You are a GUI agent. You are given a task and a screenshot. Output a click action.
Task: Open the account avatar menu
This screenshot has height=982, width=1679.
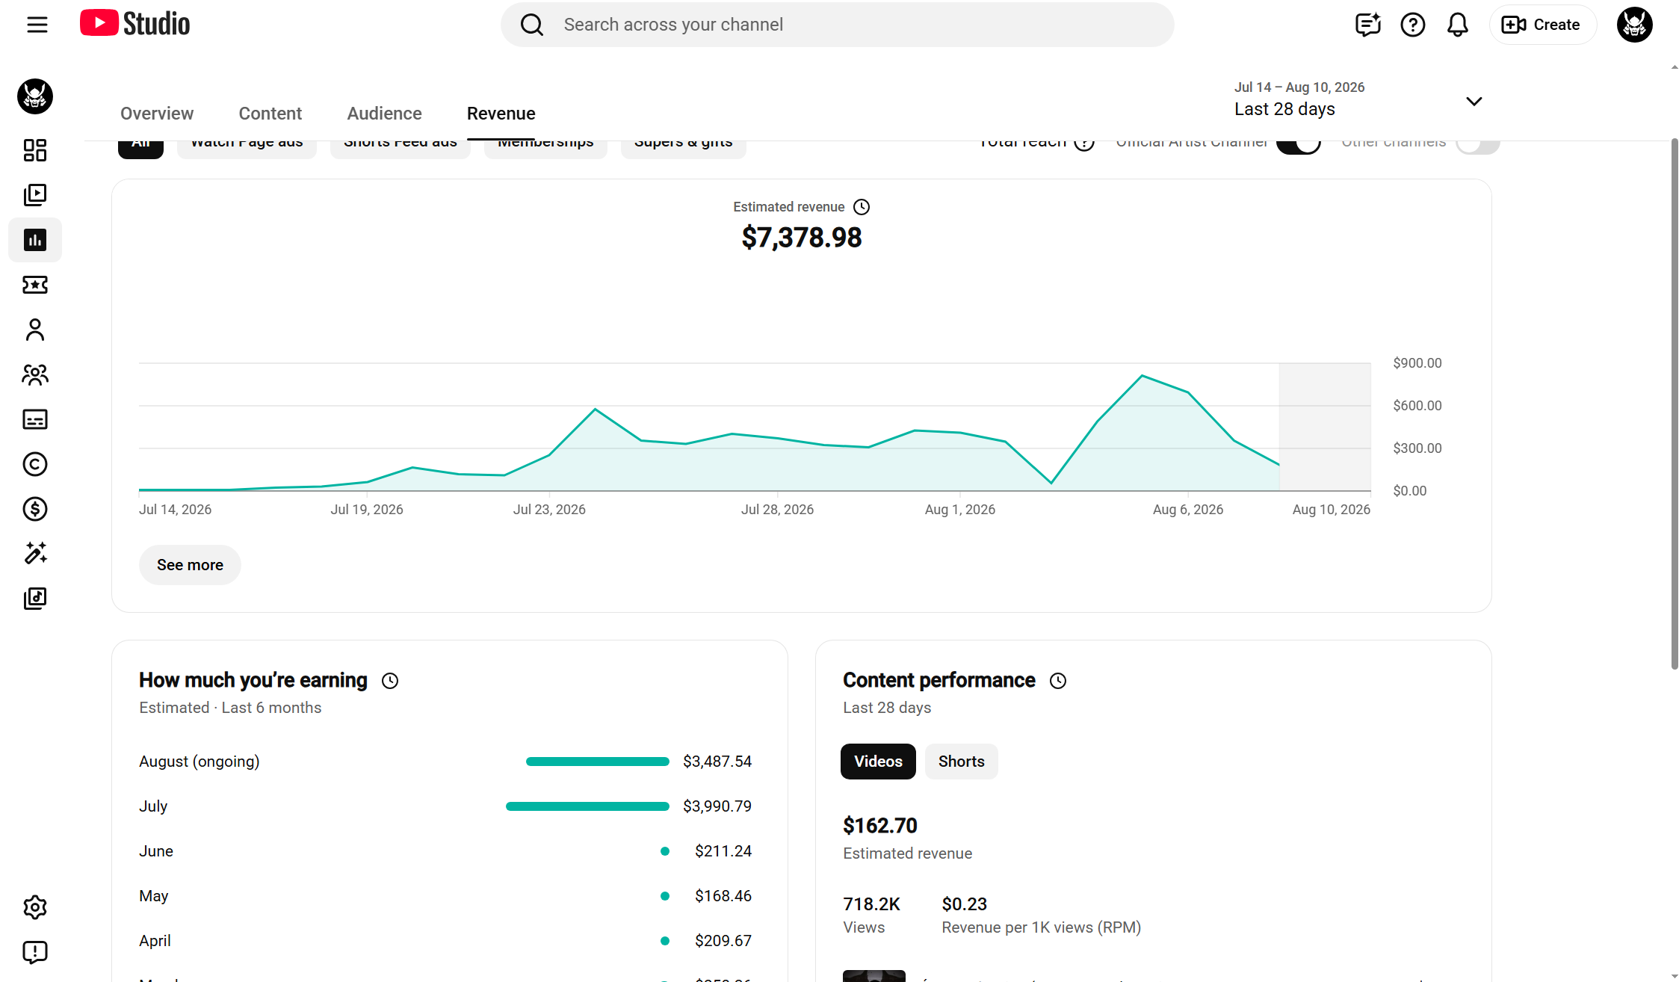(1634, 25)
